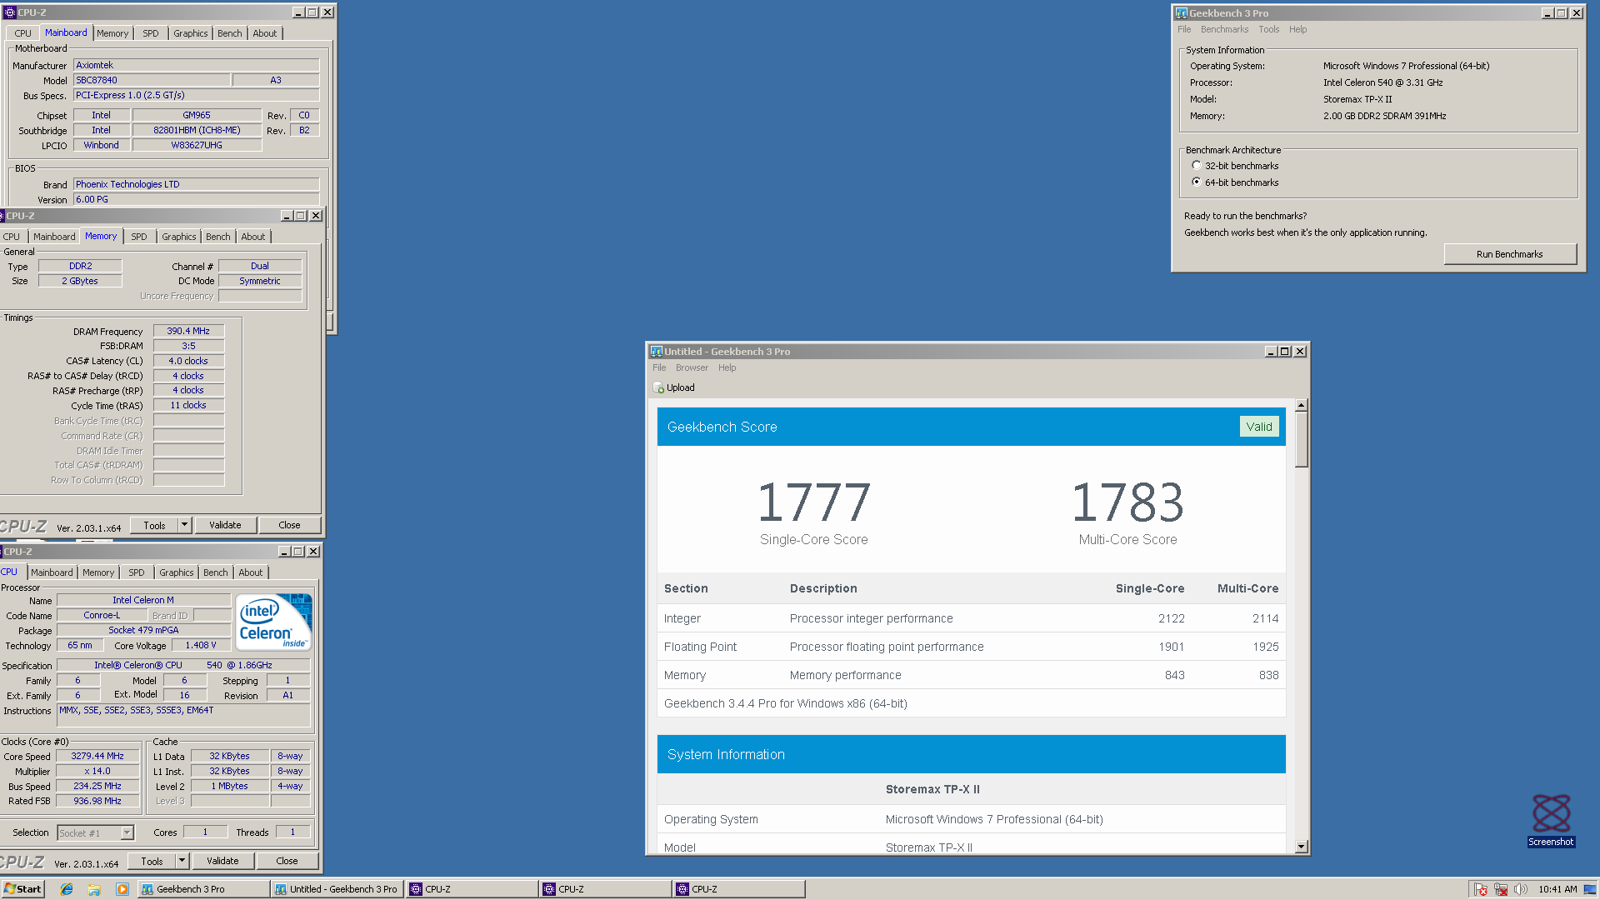The image size is (1600, 900).
Task: Open Help menu in Geekbench 3 Pro window
Action: [x=1297, y=29]
